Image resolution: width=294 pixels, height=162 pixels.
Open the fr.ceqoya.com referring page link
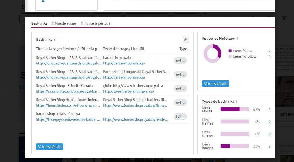point(68,120)
